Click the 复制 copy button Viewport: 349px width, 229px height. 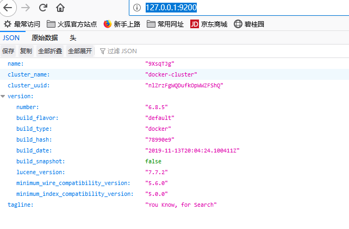(x=26, y=51)
